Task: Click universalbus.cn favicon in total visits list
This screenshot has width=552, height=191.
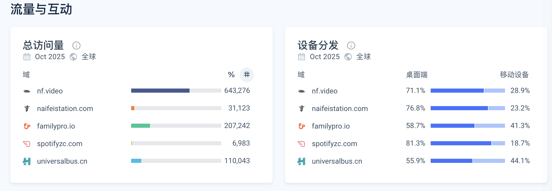Action: [x=27, y=161]
